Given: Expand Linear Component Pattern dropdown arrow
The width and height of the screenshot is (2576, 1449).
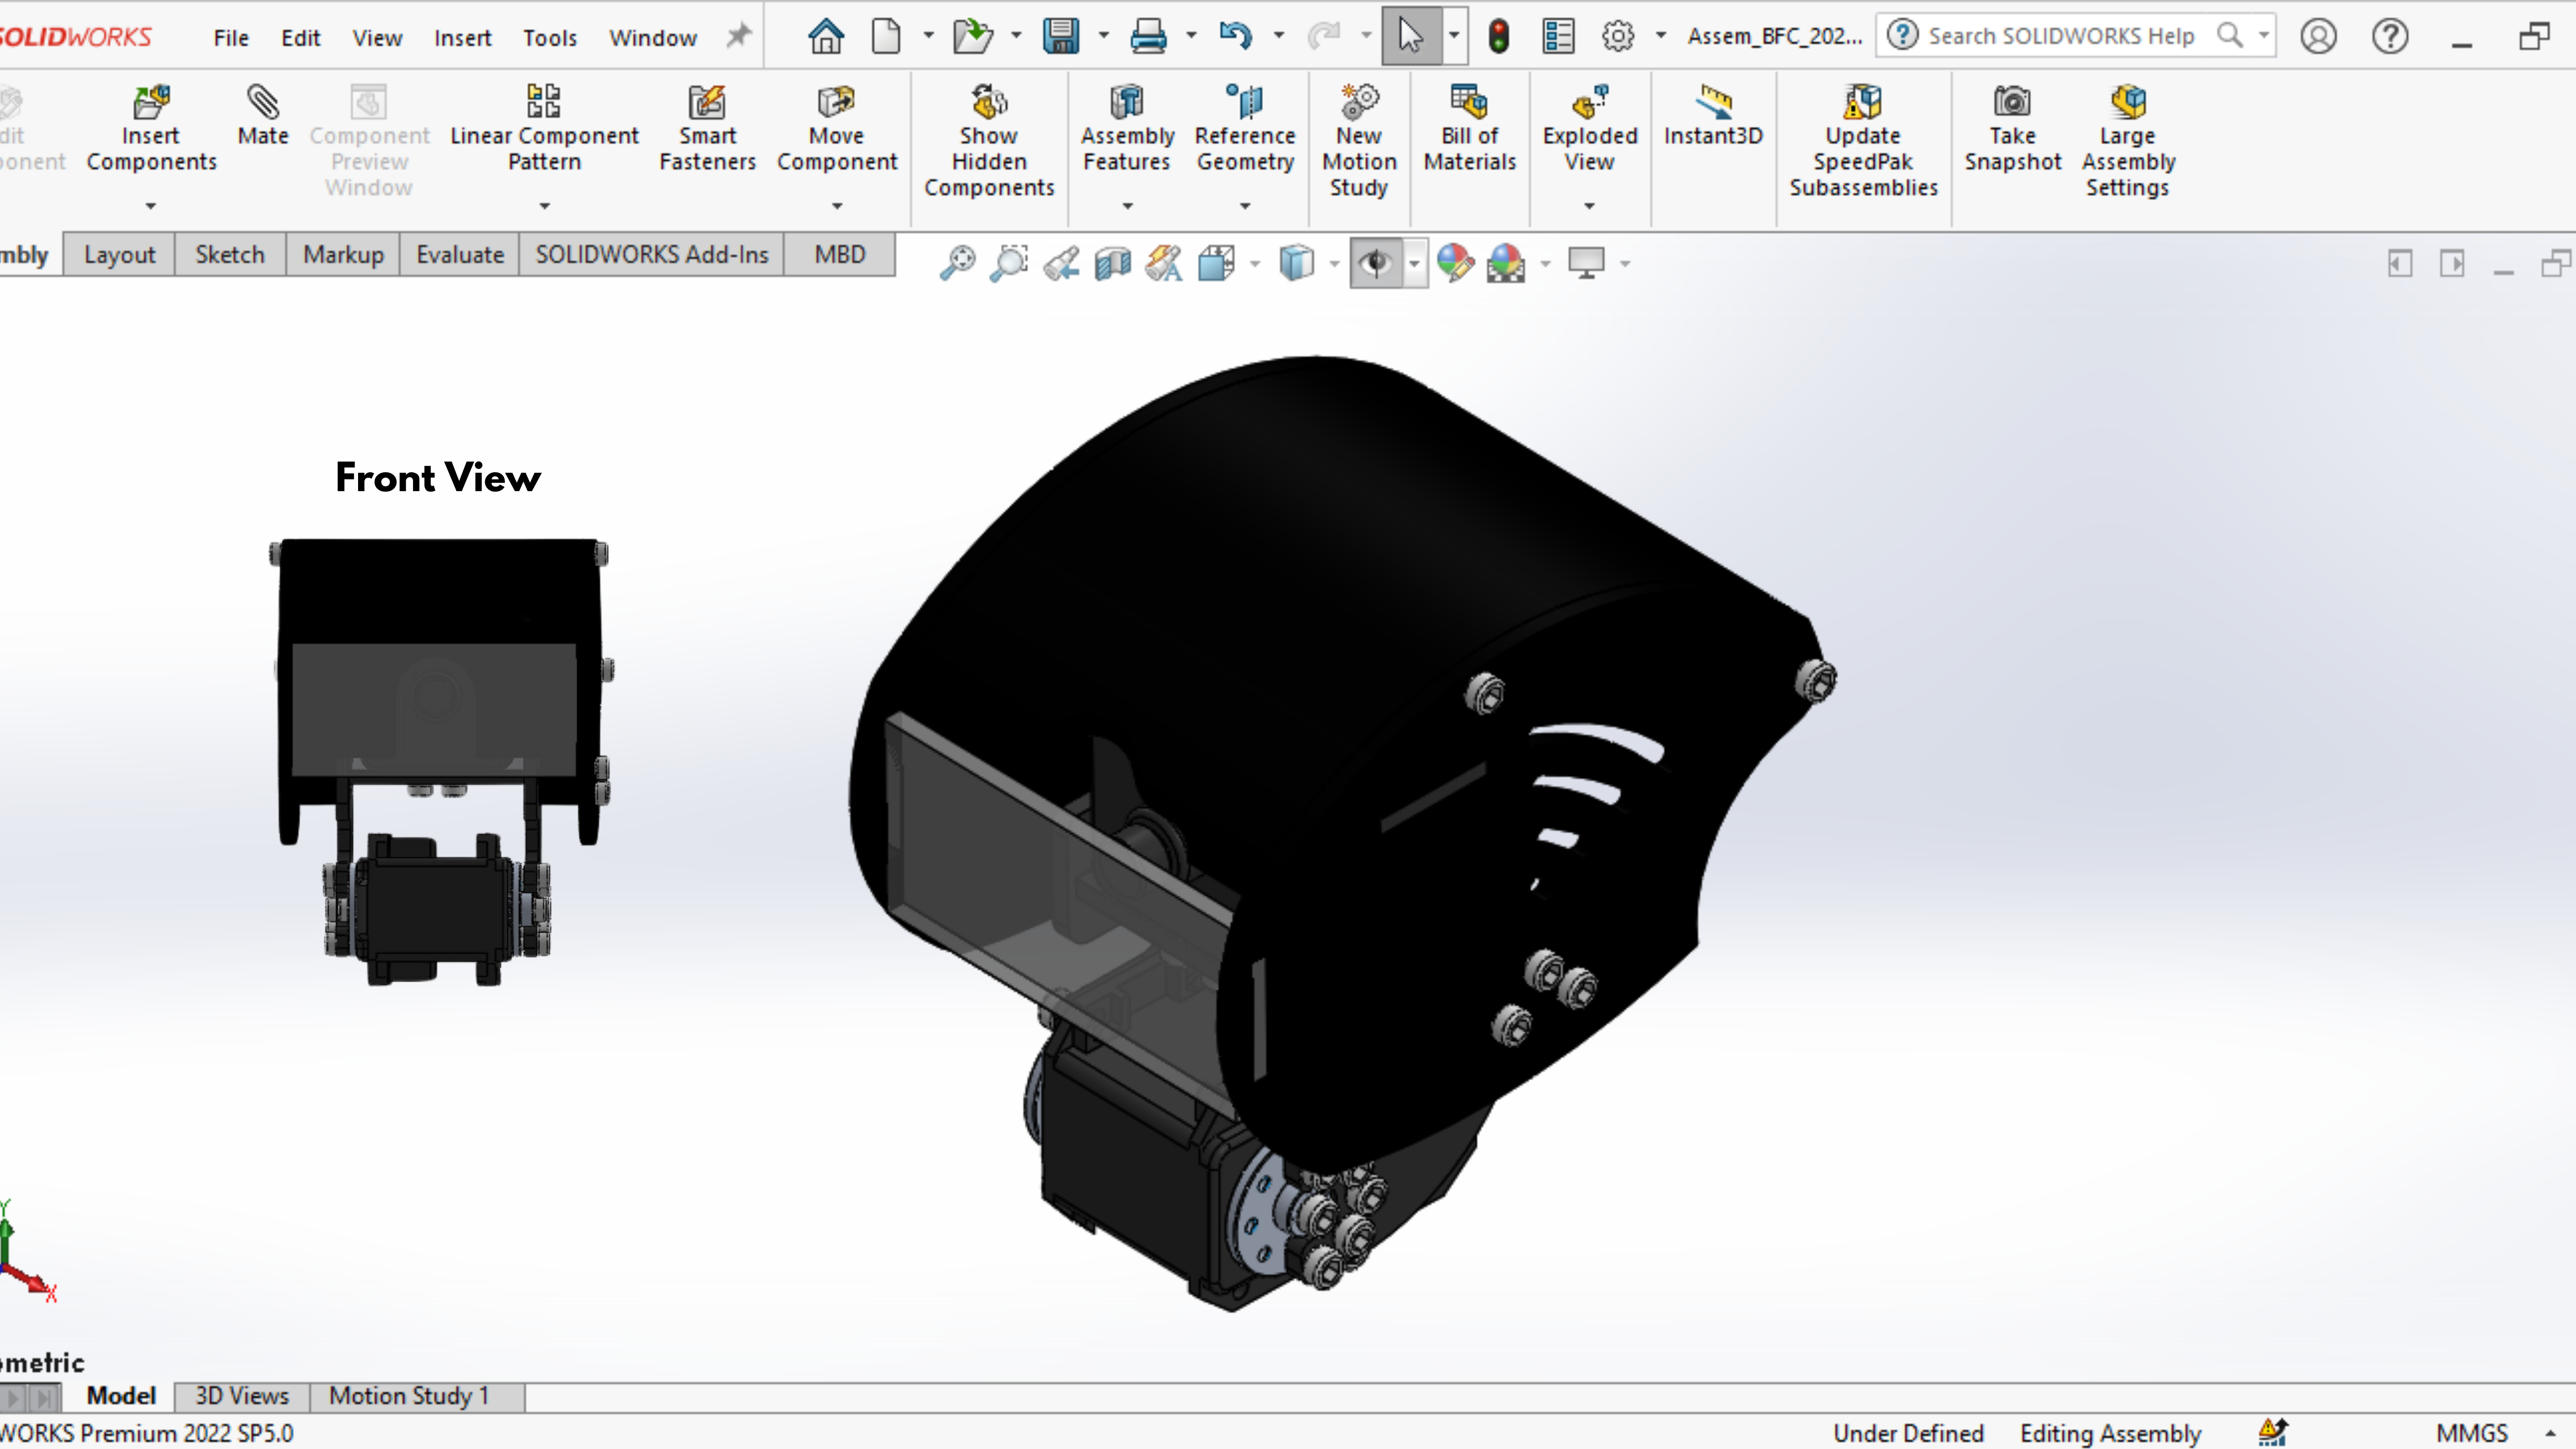Looking at the screenshot, I should (x=545, y=206).
